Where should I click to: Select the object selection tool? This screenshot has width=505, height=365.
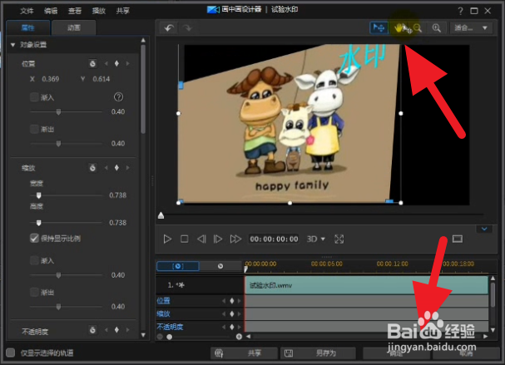pos(379,28)
